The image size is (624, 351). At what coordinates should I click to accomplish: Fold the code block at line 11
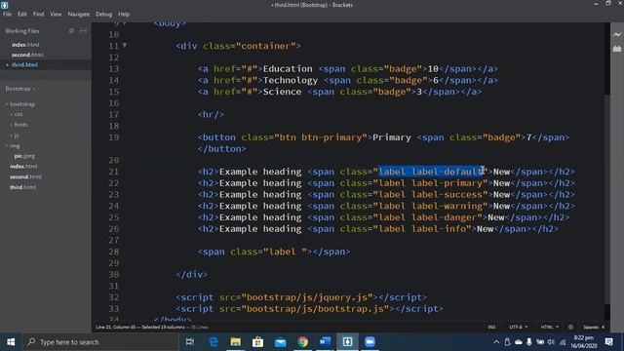tap(125, 46)
